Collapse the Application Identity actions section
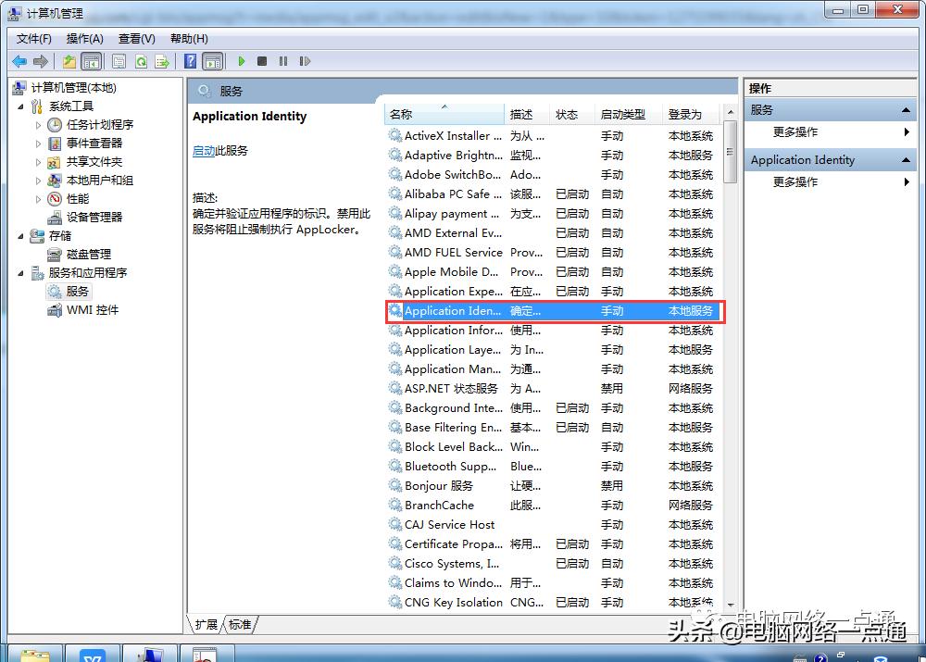Image resolution: width=926 pixels, height=662 pixels. [x=906, y=160]
